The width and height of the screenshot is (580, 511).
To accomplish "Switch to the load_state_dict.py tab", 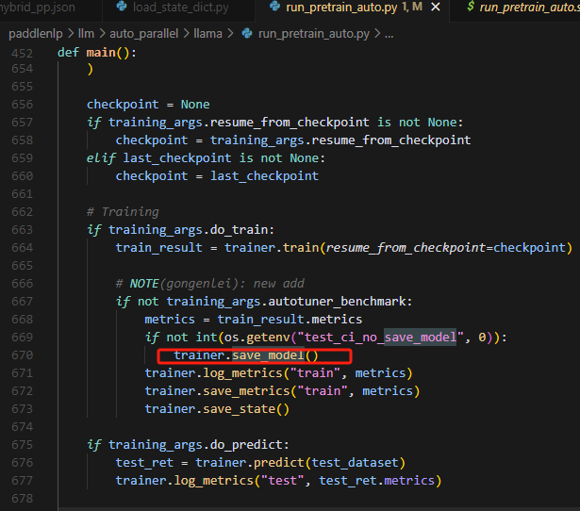I will click(179, 8).
